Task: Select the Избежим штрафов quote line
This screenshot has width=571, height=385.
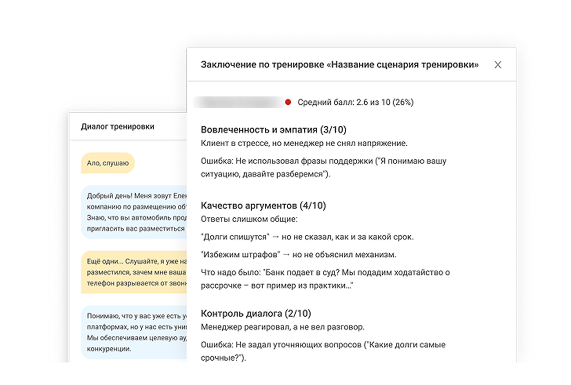Action: 298,254
